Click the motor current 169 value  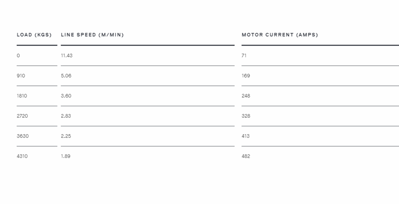click(246, 76)
